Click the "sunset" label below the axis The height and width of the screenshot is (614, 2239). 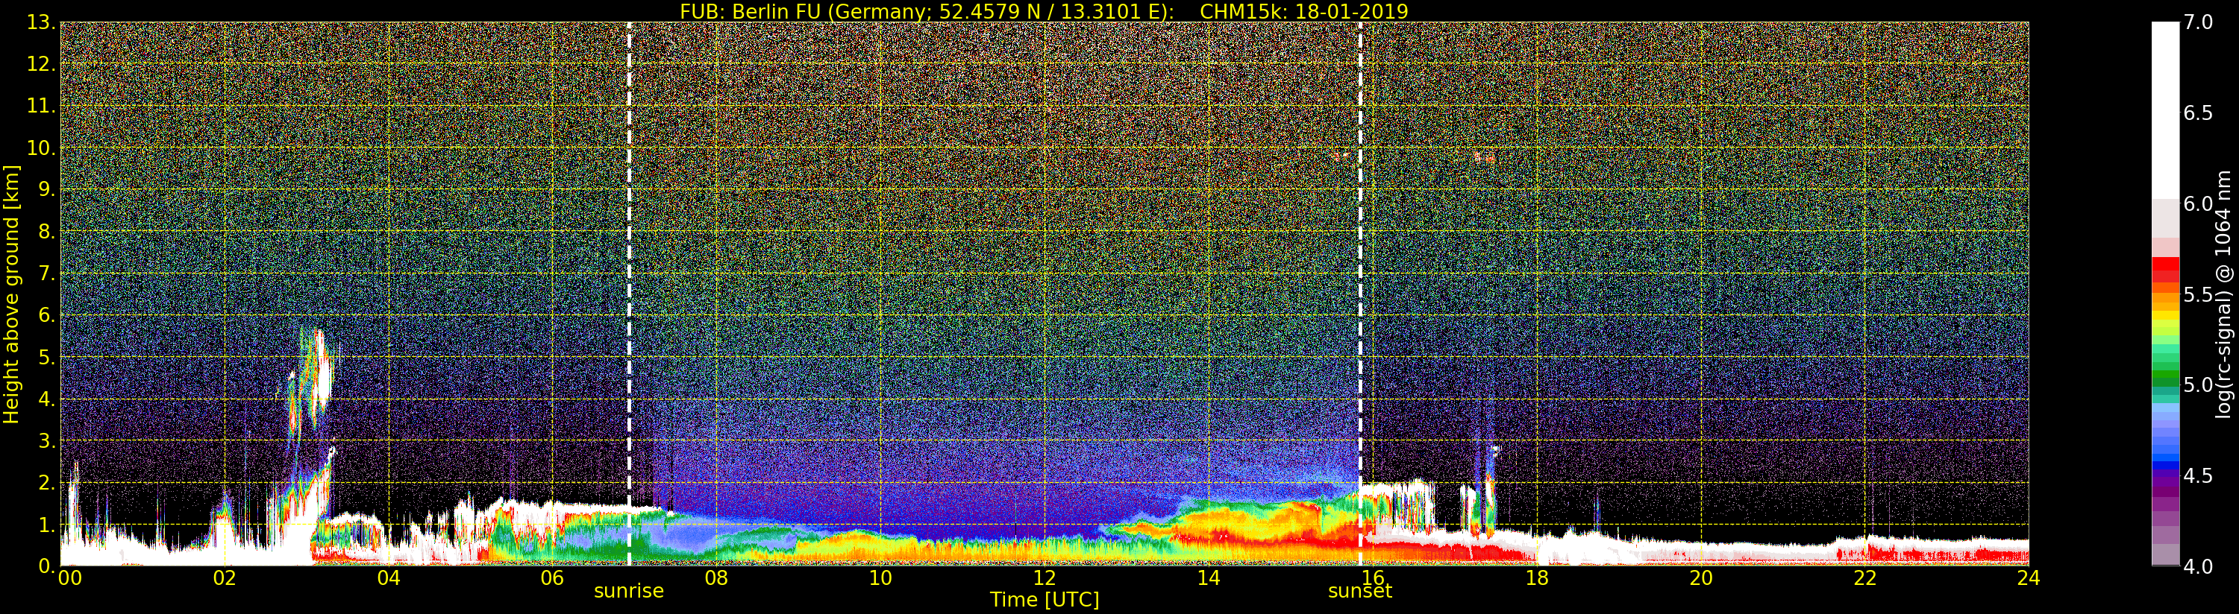[1360, 592]
